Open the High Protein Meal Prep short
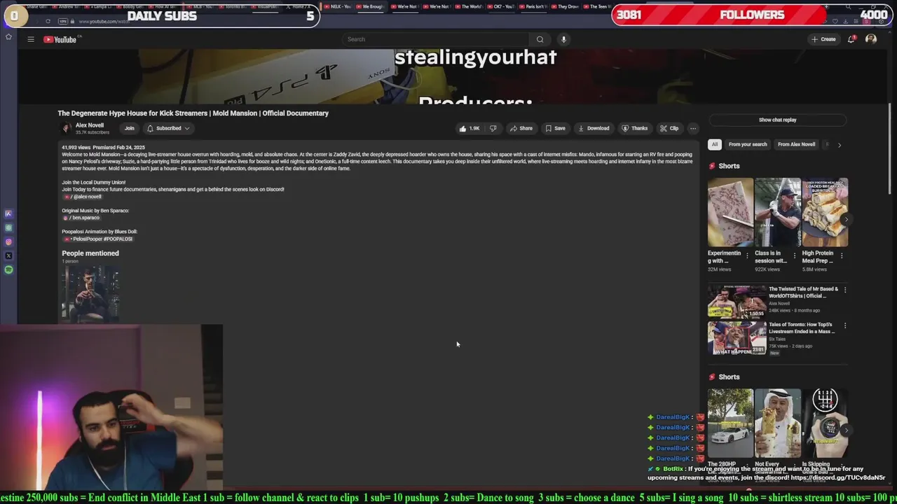The width and height of the screenshot is (897, 504). pyautogui.click(x=825, y=212)
